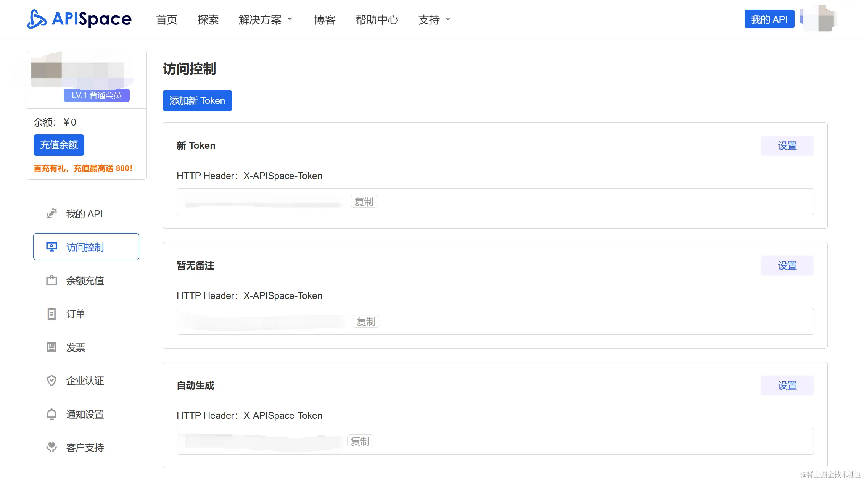The width and height of the screenshot is (864, 481).
Task: Click the 发票 invoice icon
Action: 51,347
